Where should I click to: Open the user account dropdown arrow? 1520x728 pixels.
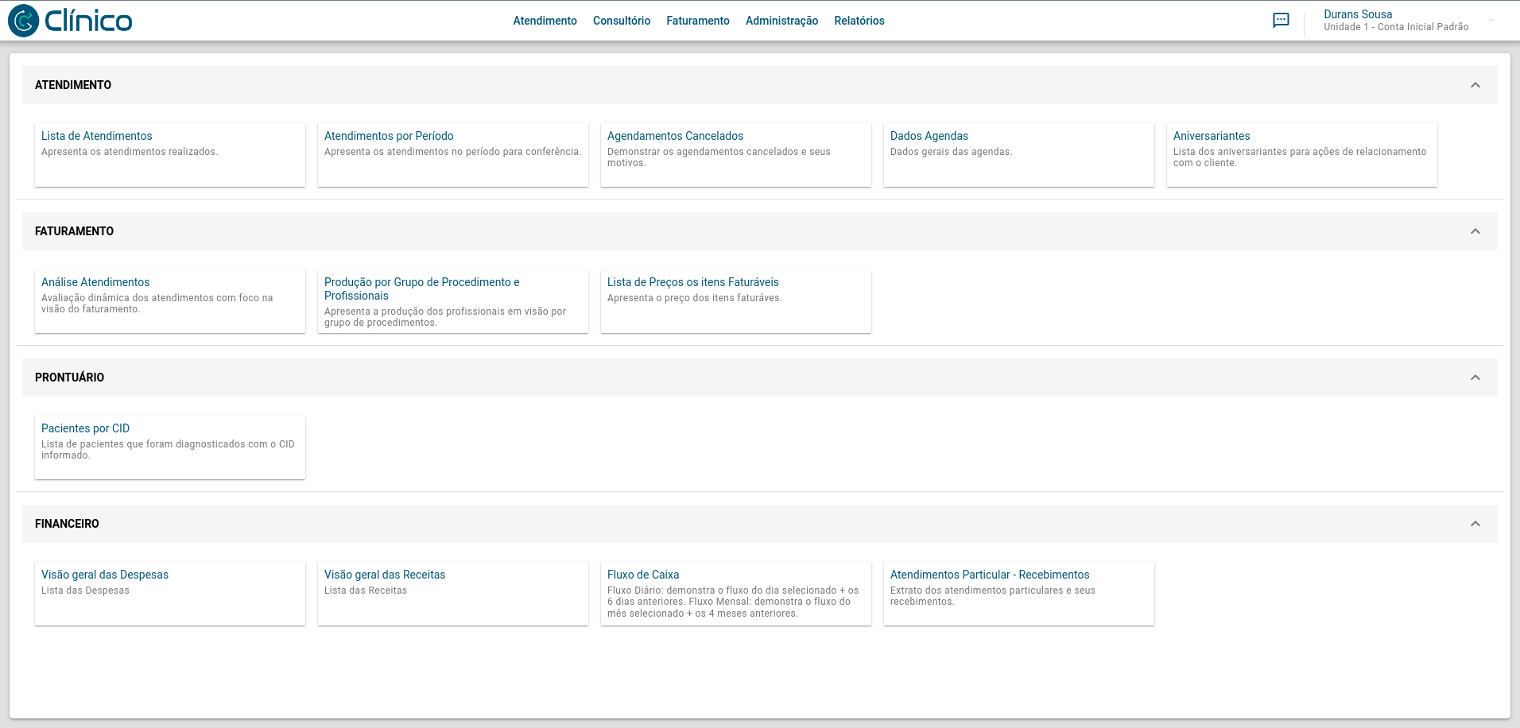(x=1491, y=21)
